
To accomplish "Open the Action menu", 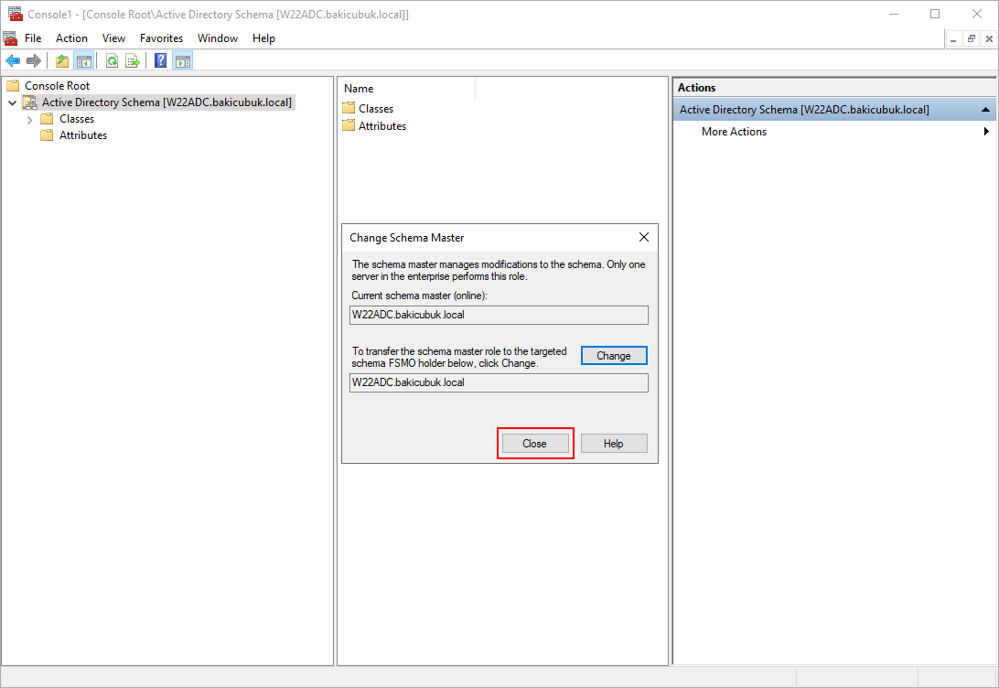I will [71, 38].
